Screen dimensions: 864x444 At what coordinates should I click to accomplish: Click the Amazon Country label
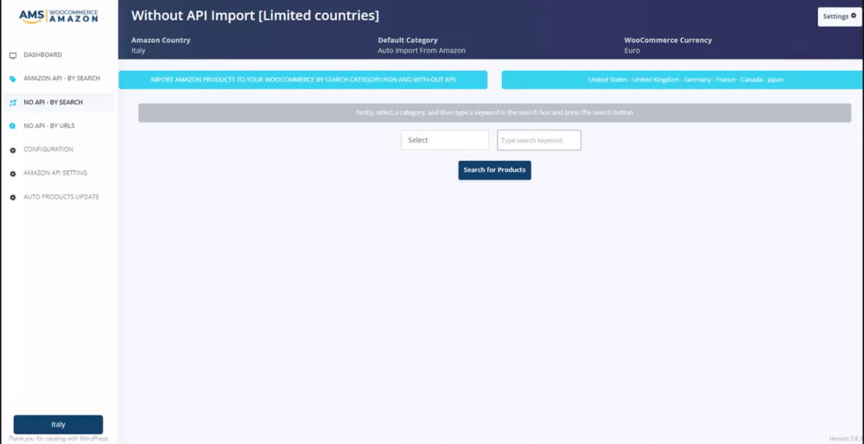tap(161, 41)
